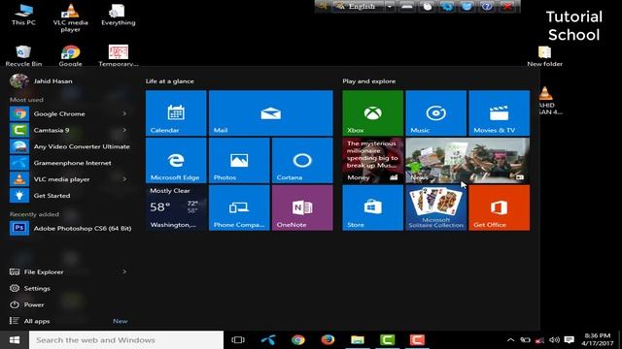This screenshot has width=622, height=349.
Task: Open Chrome from the taskbar
Action: click(298, 340)
